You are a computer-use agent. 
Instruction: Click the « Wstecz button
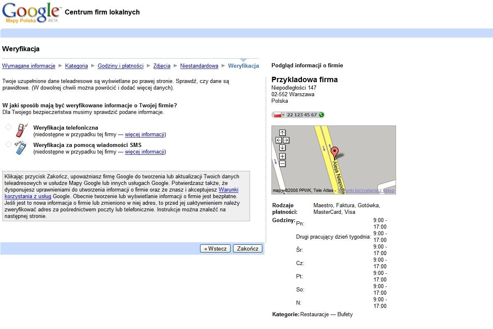click(215, 249)
